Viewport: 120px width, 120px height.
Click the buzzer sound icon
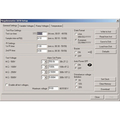click(x=90, y=52)
